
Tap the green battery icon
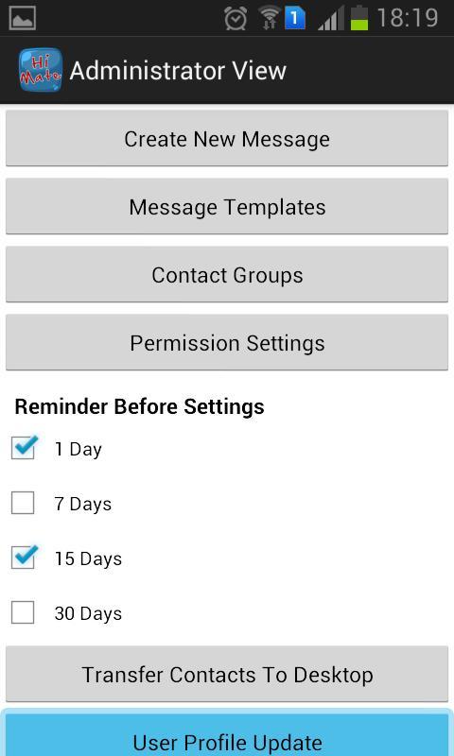(x=359, y=18)
